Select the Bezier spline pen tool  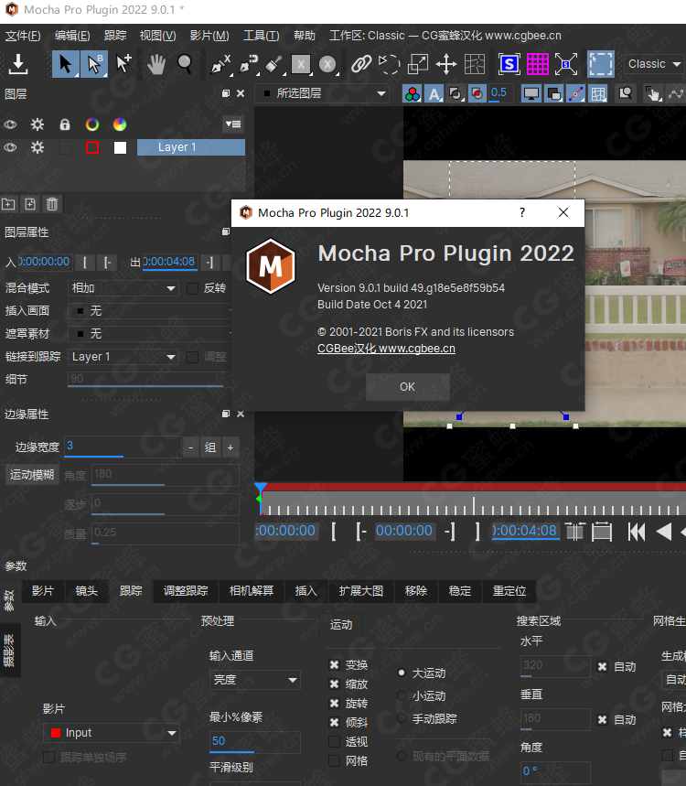[248, 64]
